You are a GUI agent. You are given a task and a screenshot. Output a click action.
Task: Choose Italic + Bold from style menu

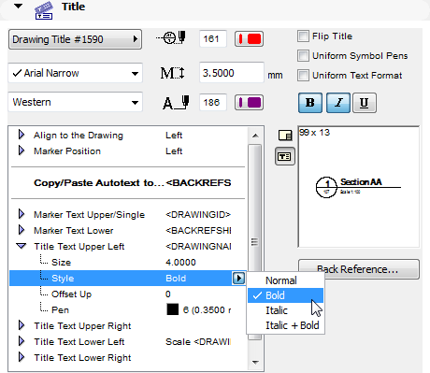pos(293,325)
